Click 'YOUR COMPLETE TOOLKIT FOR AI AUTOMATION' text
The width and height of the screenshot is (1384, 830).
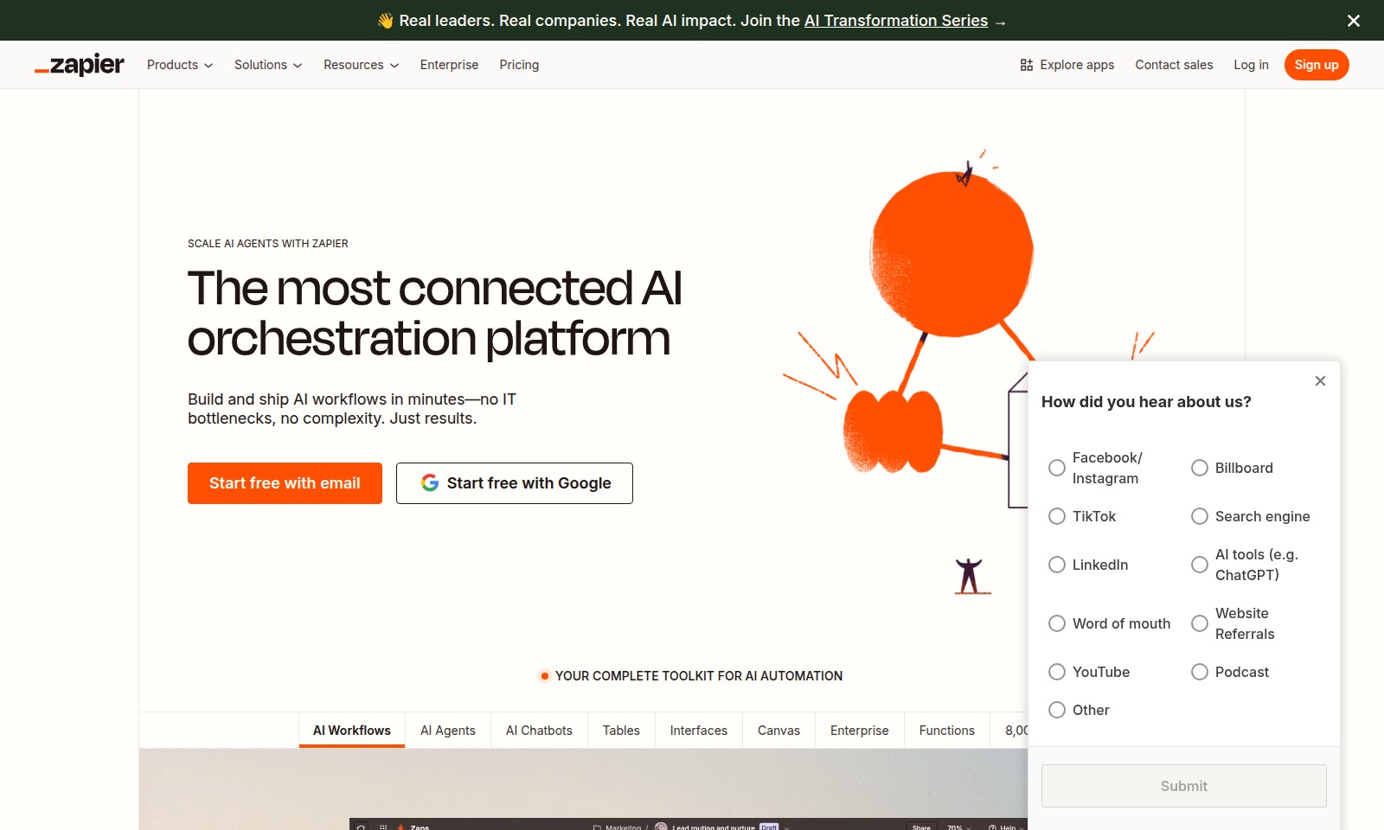click(699, 676)
